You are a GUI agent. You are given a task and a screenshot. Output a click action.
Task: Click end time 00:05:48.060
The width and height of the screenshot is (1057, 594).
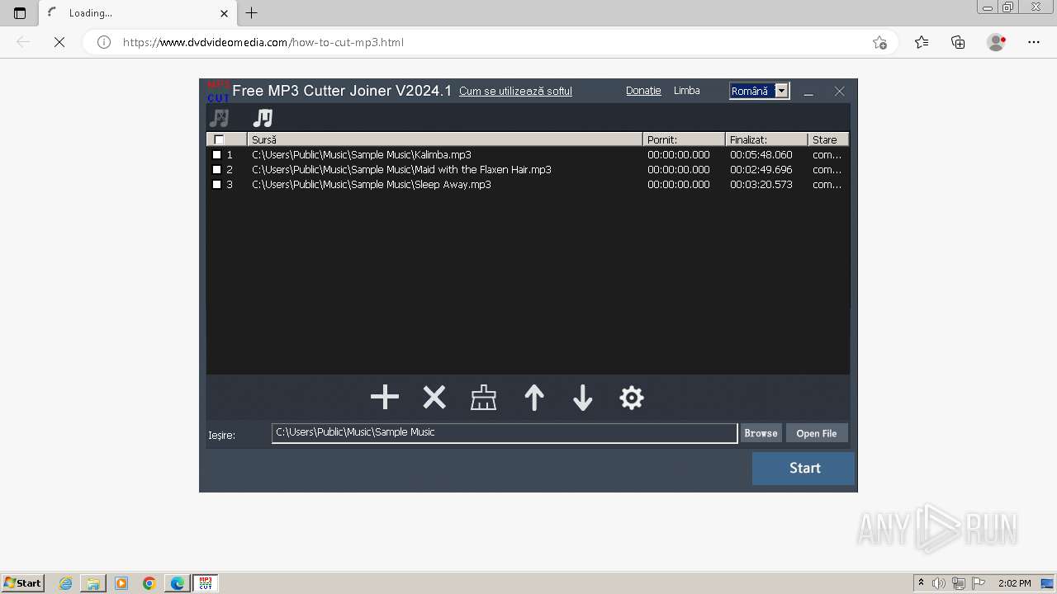pos(761,154)
